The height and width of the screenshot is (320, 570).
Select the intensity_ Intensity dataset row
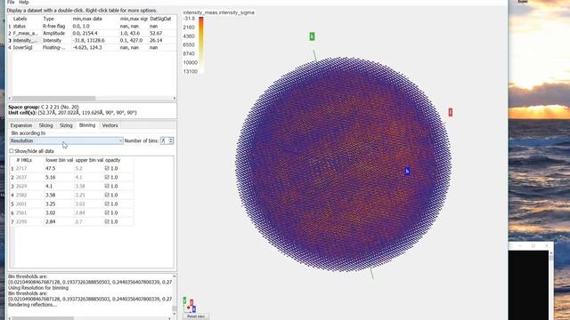tap(92, 40)
